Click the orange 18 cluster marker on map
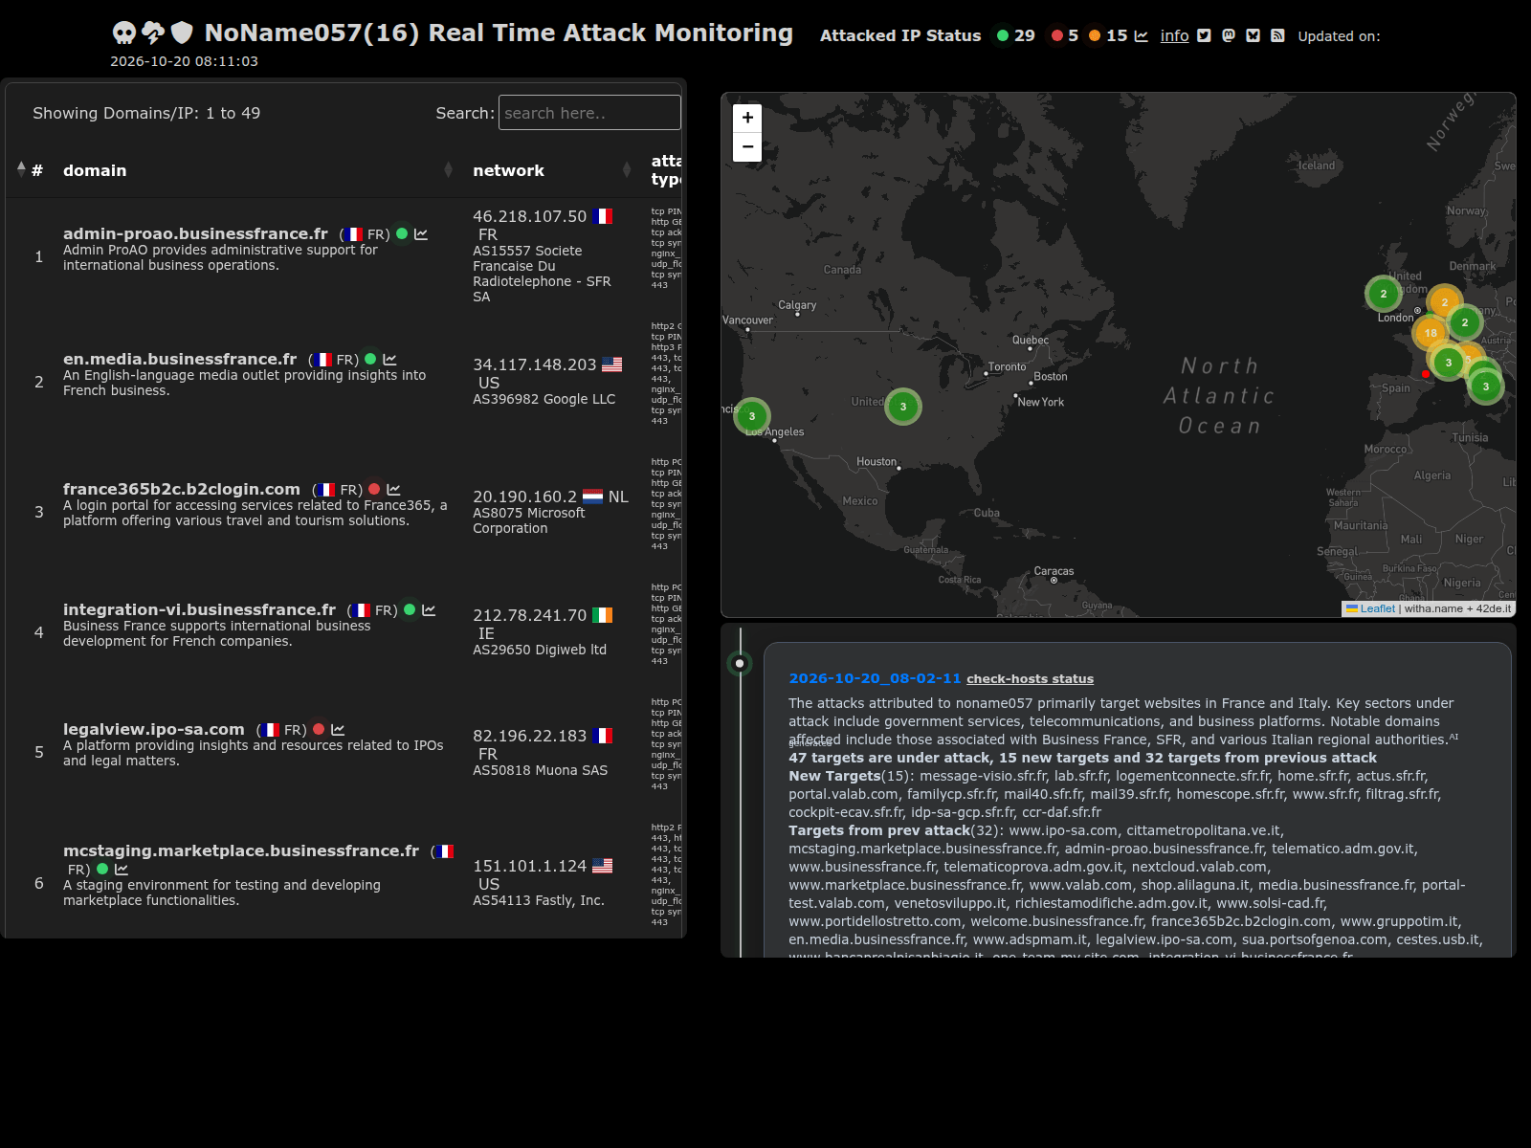Viewport: 1531px width, 1148px height. [1431, 333]
